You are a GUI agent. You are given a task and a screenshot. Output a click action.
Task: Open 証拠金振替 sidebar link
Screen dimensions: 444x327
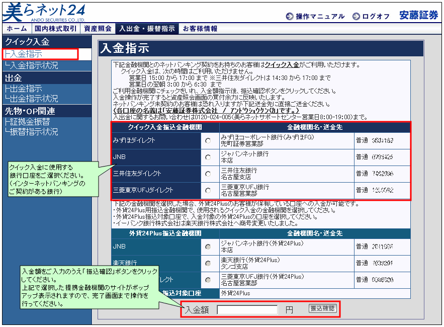click(x=28, y=122)
